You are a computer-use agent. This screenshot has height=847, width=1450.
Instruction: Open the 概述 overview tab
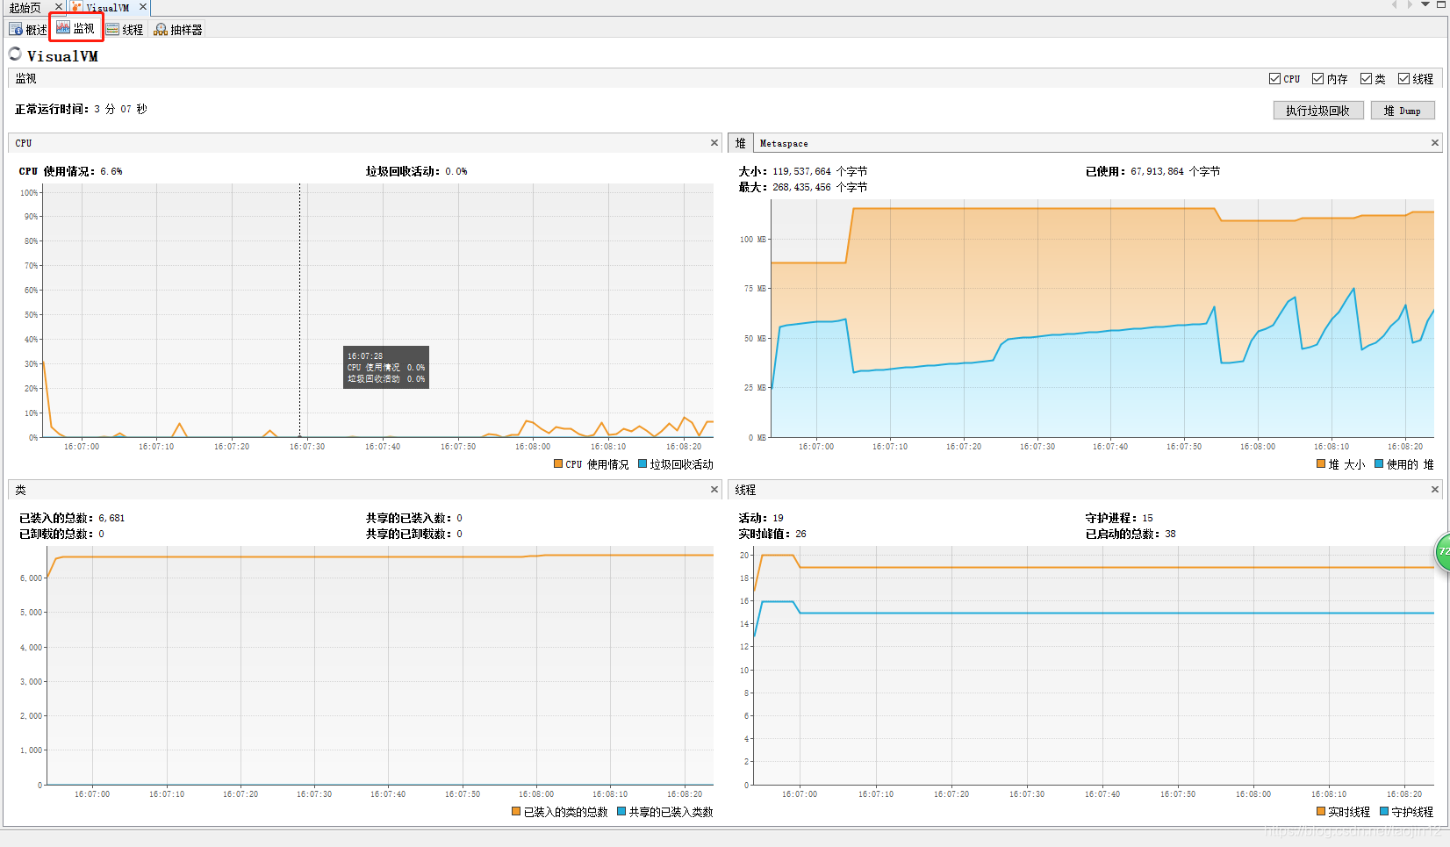click(28, 30)
